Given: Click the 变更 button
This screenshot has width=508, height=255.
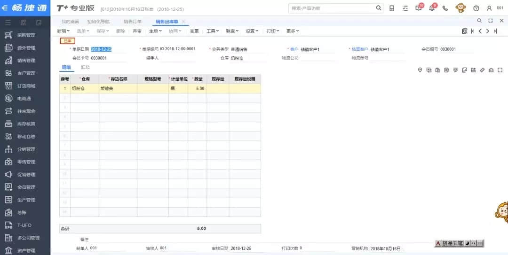Looking at the screenshot, I should click(194, 31).
